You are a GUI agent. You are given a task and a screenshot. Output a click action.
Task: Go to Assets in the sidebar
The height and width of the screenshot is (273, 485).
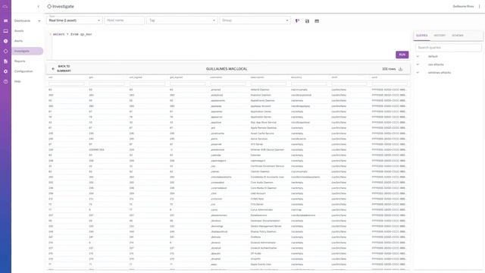[19, 31]
